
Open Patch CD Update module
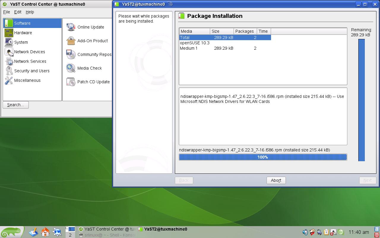88,82
